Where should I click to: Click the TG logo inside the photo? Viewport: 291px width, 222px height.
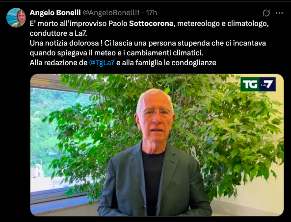pos(250,84)
